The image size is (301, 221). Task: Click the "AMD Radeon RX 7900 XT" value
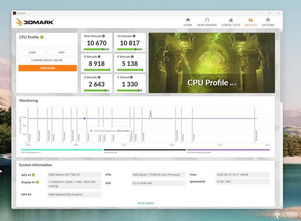coord(74,175)
